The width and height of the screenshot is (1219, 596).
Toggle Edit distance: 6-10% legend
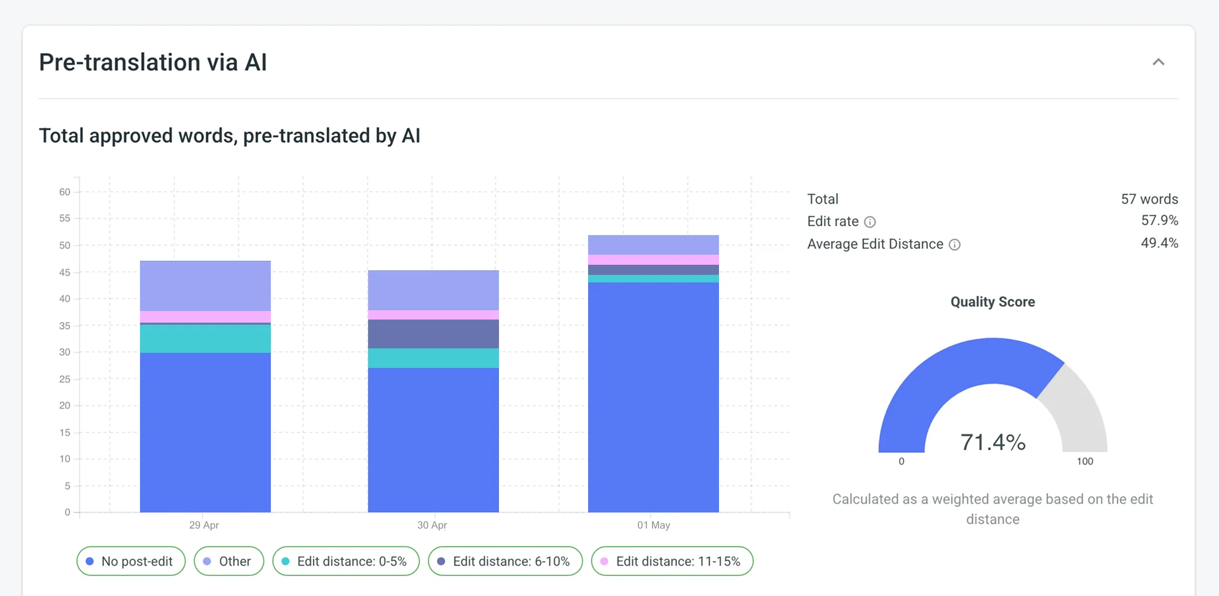pyautogui.click(x=505, y=561)
